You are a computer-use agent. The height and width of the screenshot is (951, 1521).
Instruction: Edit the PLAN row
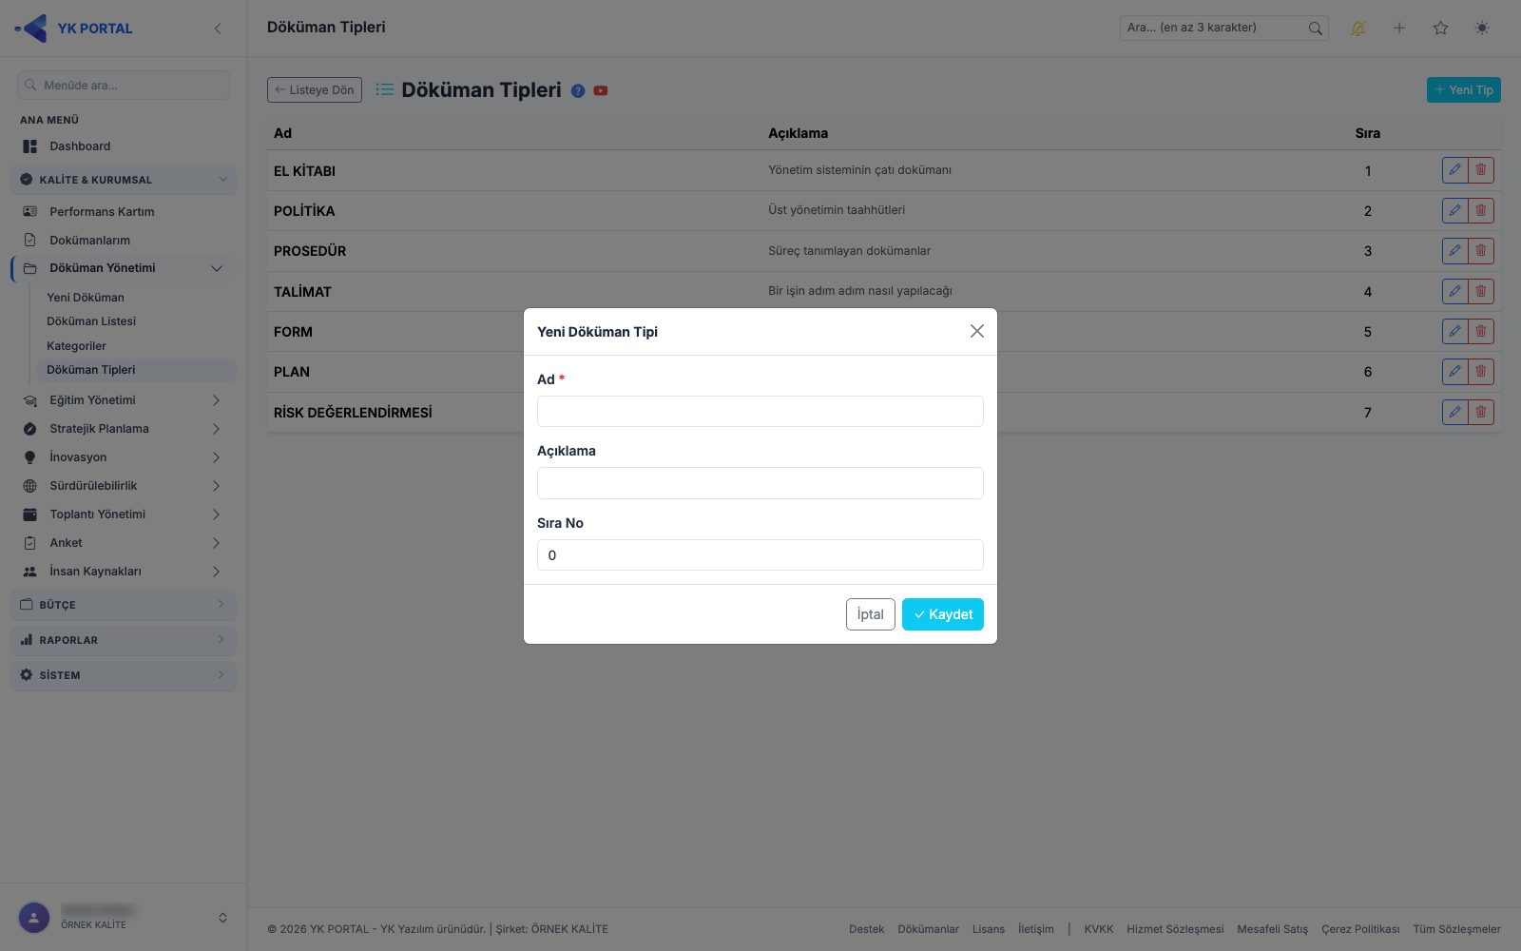(x=1454, y=372)
